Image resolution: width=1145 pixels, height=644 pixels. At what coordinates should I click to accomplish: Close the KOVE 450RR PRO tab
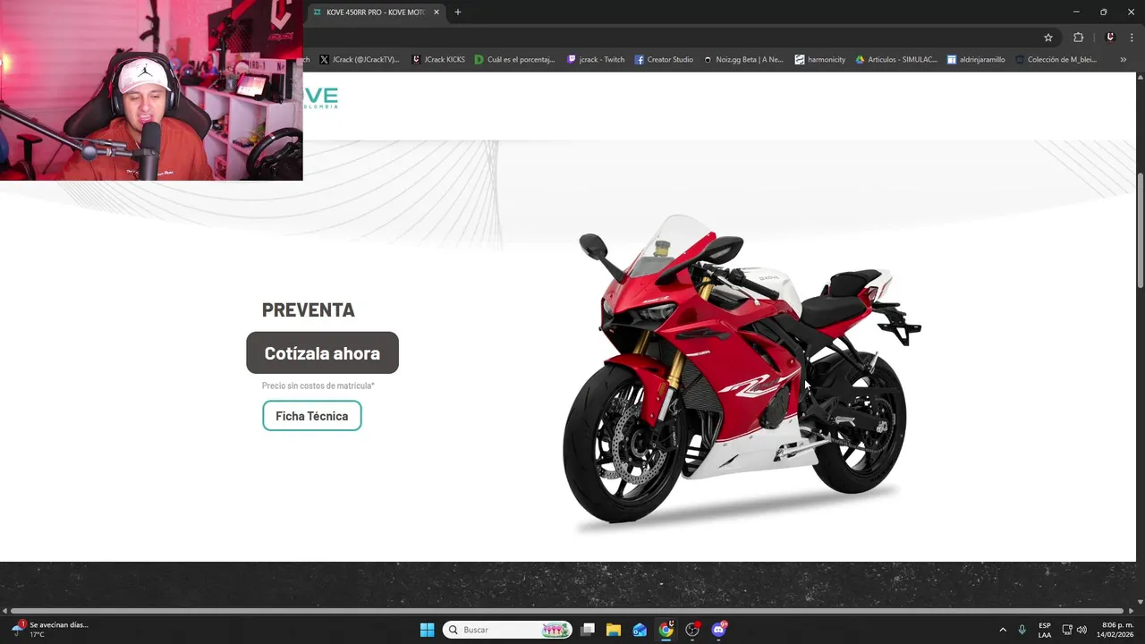437,13
